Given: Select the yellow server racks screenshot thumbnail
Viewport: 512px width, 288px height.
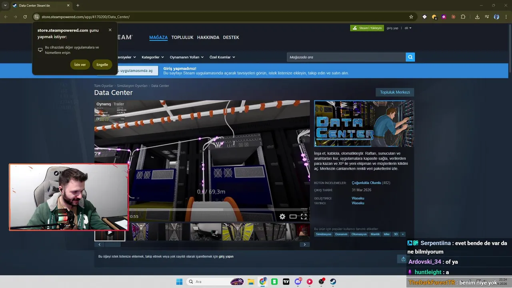Looking at the screenshot, I should pos(238,232).
